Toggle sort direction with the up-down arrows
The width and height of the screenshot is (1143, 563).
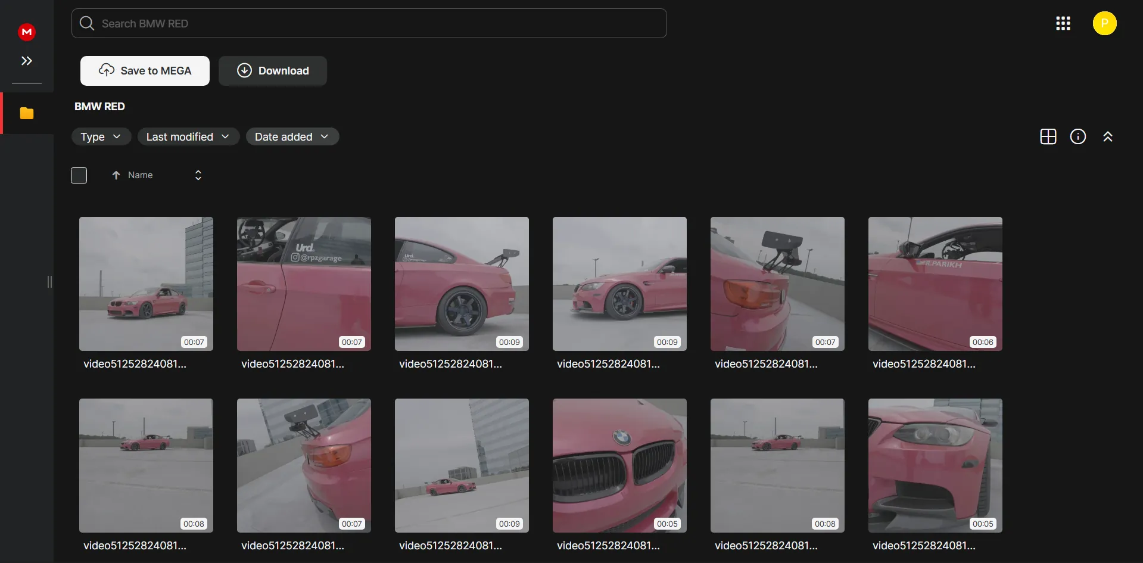(x=198, y=175)
